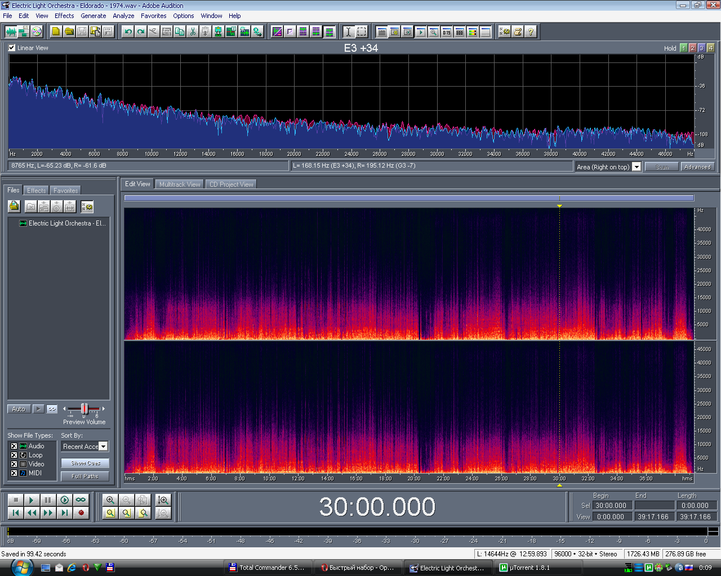Image resolution: width=721 pixels, height=576 pixels.
Task: Select the Time Selection I-beam tool
Action: pos(348,31)
